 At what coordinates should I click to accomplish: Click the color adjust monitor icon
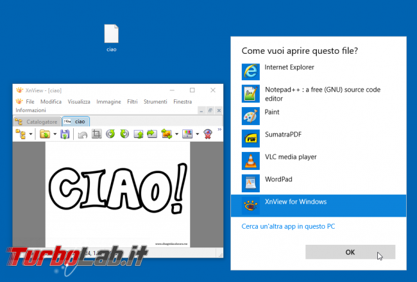click(x=187, y=134)
